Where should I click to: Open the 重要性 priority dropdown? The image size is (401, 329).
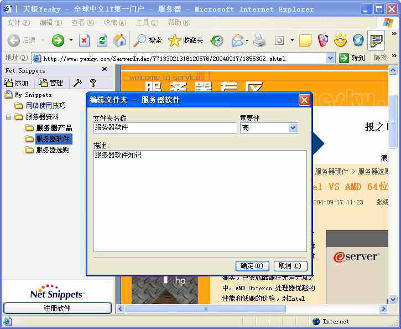point(293,128)
